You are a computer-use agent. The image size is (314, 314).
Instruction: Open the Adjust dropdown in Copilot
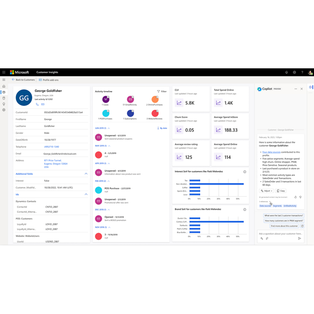coord(267,191)
